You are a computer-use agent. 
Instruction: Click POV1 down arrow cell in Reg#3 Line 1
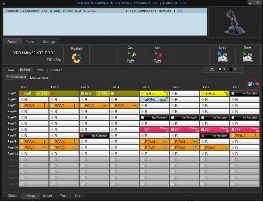click(34, 106)
